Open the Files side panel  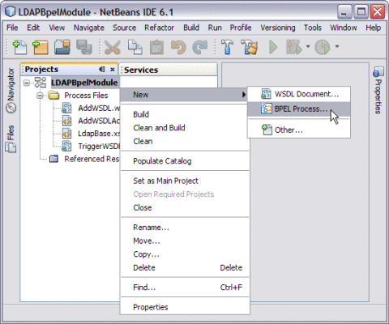tap(11, 139)
